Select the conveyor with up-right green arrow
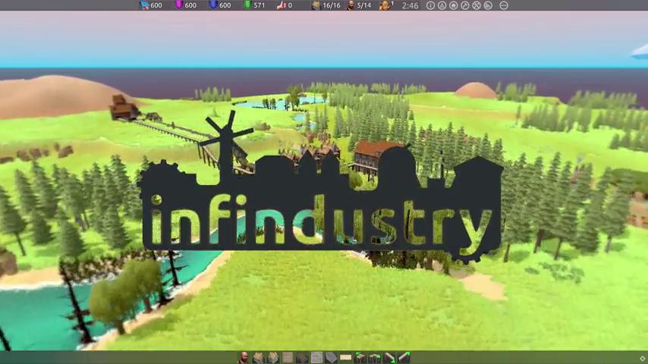 pos(404,357)
